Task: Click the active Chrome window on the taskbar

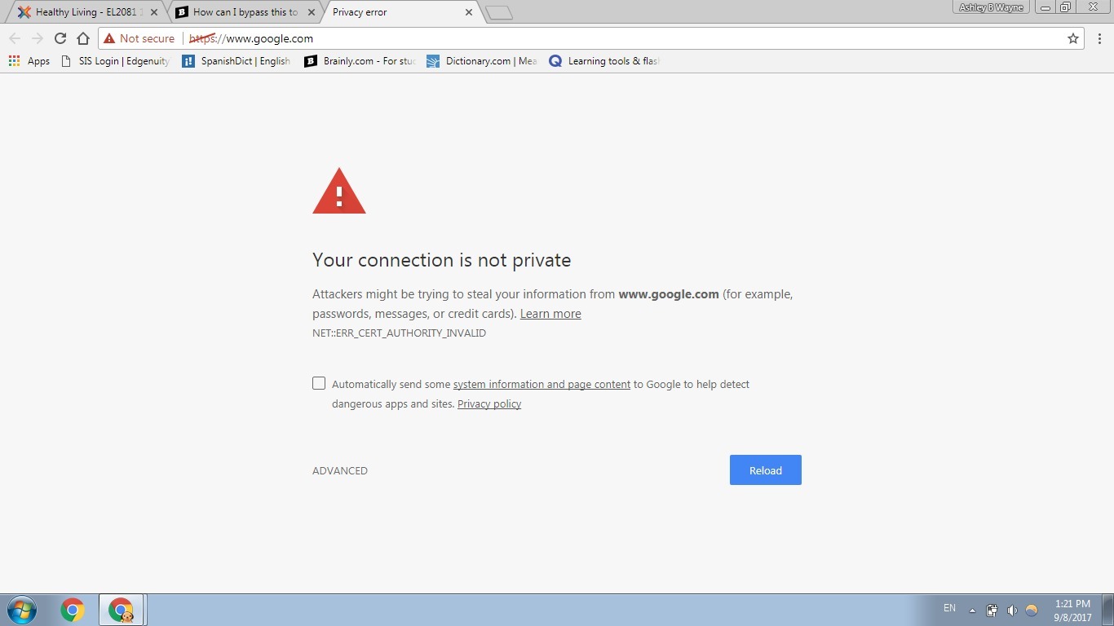Action: (122, 610)
